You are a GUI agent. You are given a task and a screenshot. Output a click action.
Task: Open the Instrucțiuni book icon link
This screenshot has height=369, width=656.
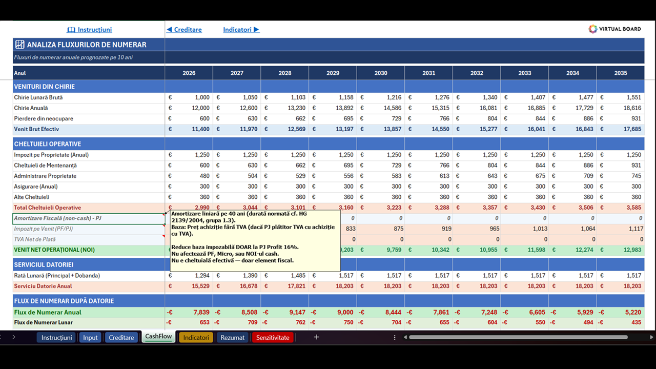(89, 30)
